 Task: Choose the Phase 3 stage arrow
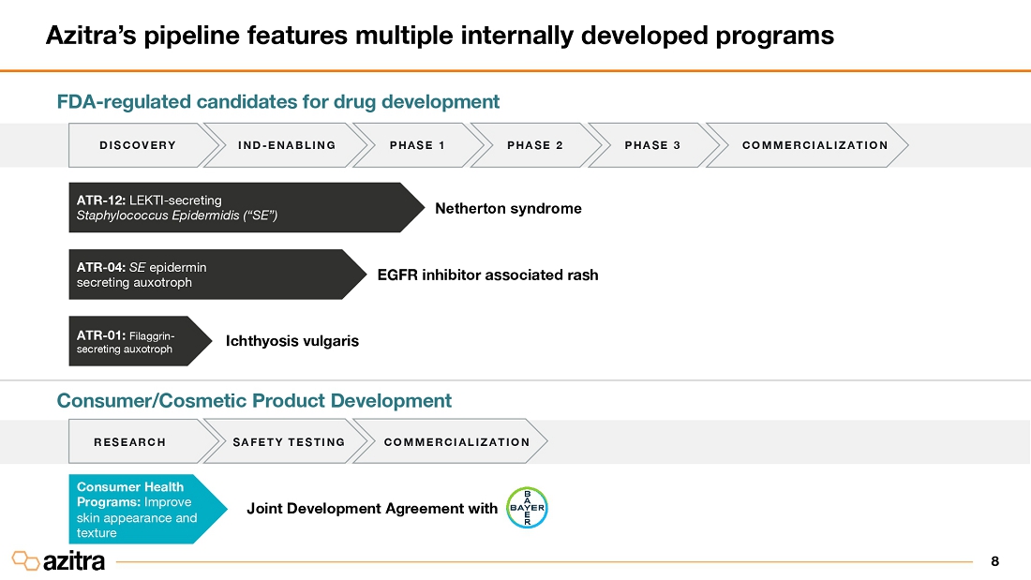click(x=652, y=145)
